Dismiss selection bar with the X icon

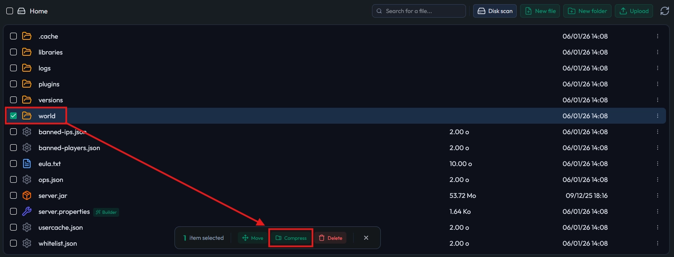click(366, 238)
